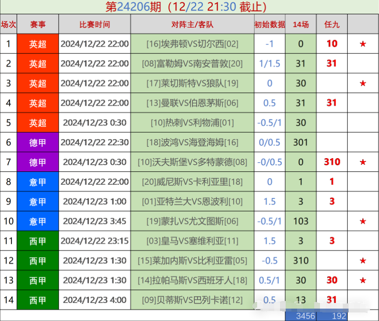Open the 热刺VS利物浦 match entry
Viewport: 379px width, 321px height.
click(x=192, y=123)
